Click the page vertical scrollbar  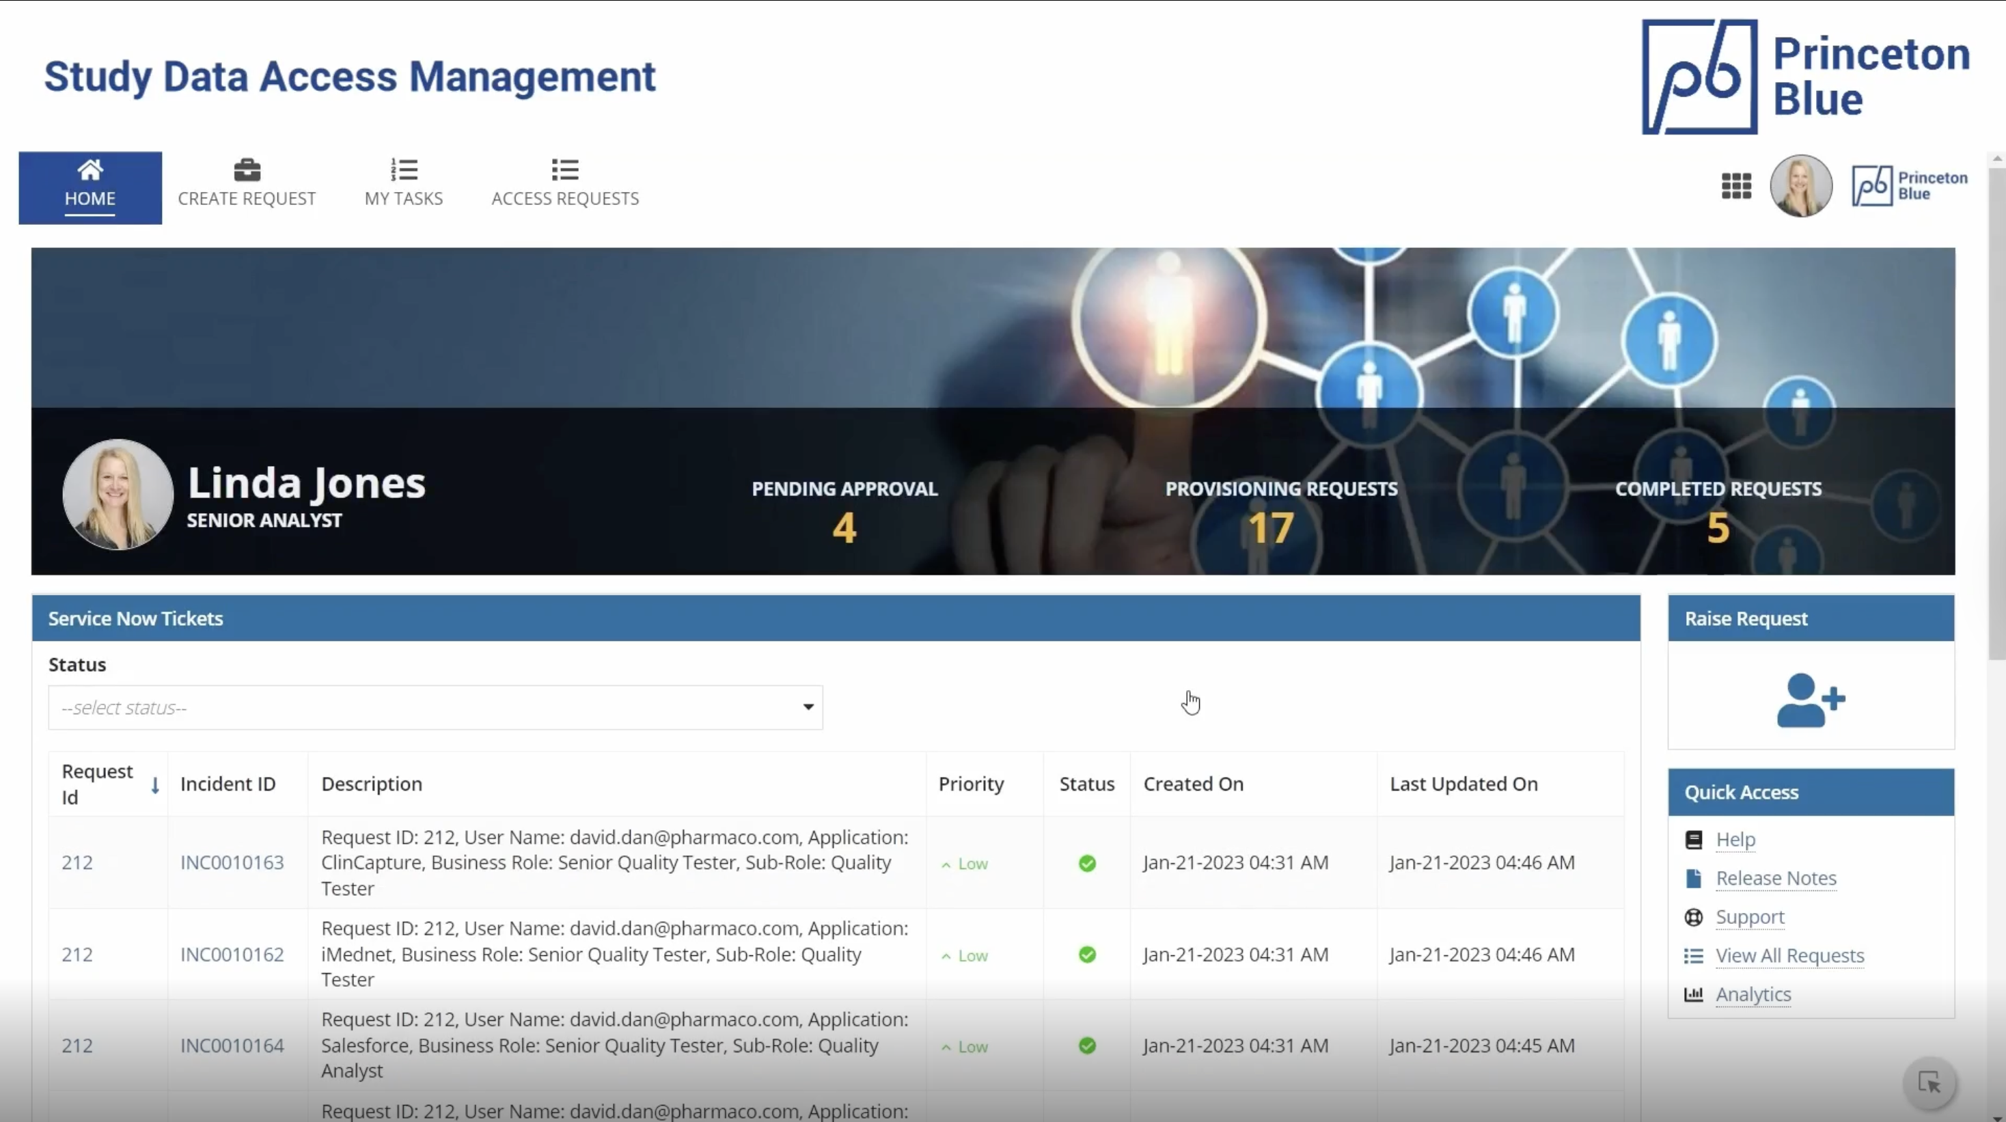[1996, 413]
